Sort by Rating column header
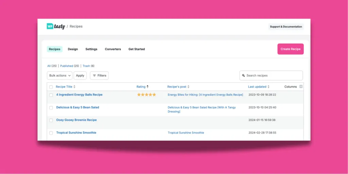 141,87
